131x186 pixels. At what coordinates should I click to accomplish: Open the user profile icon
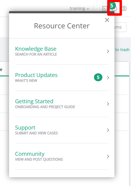pyautogui.click(x=124, y=8)
